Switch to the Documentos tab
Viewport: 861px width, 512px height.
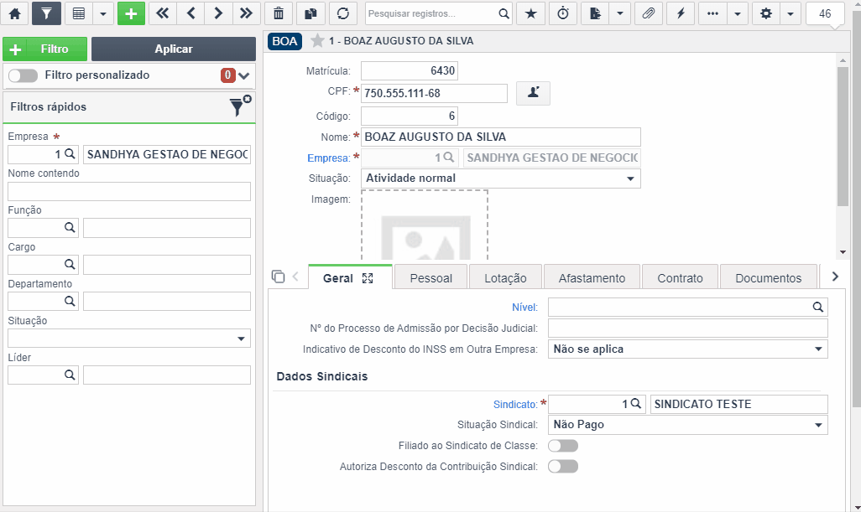point(768,278)
